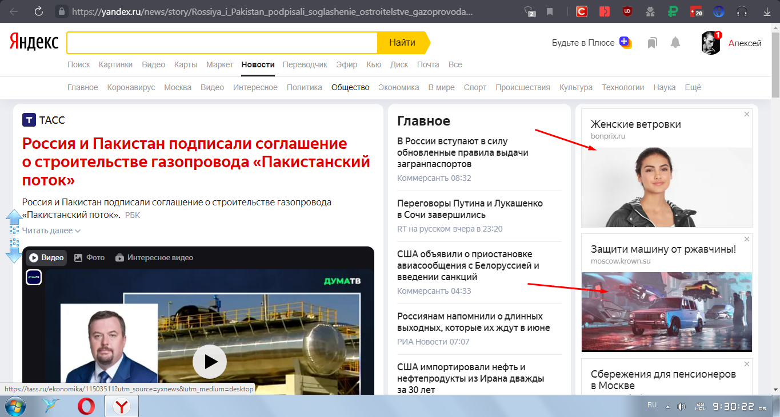Open the Новости service tab
The height and width of the screenshot is (417, 780).
point(258,64)
